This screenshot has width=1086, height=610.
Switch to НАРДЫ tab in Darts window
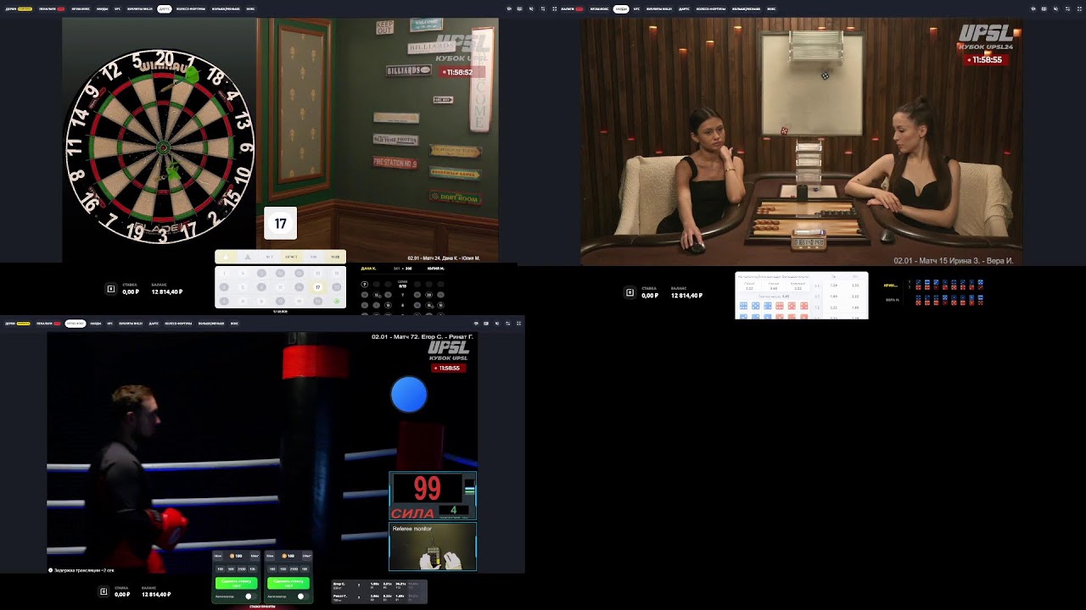coord(103,8)
